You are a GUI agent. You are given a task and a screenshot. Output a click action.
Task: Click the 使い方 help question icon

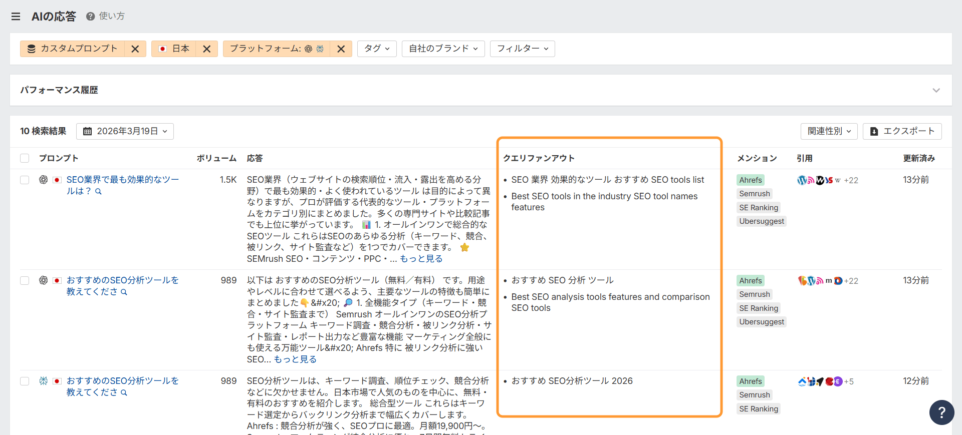pos(90,17)
